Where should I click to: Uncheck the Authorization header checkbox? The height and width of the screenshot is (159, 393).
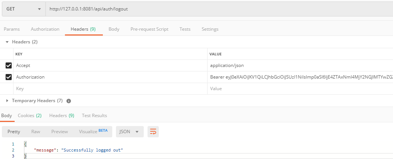(9, 77)
